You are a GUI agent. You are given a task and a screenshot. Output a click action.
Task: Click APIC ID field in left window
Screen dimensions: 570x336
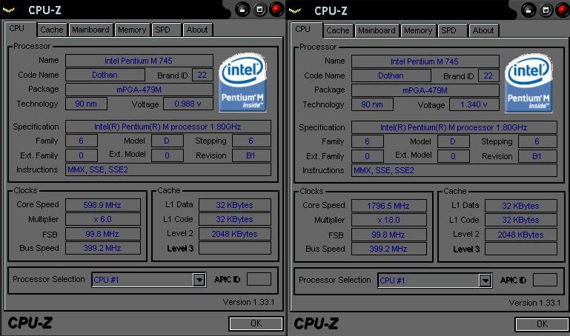pyautogui.click(x=259, y=280)
